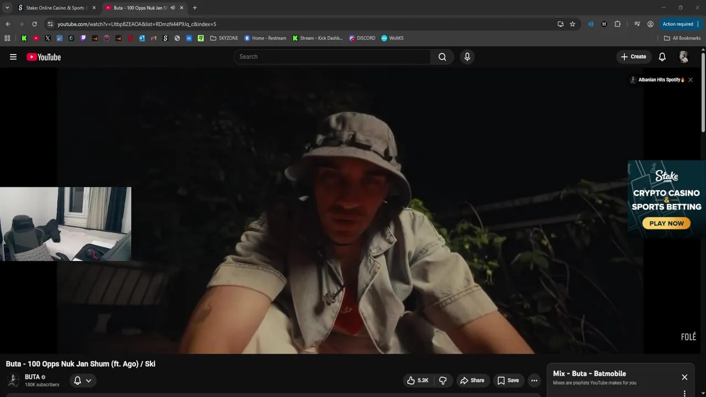Open YouTube notifications bell in header
706x397 pixels.
pyautogui.click(x=662, y=57)
